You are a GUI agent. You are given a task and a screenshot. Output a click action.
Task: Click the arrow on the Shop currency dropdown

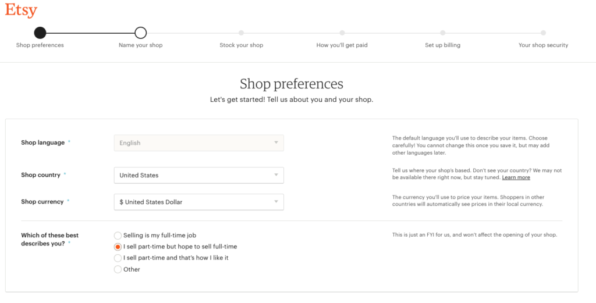click(276, 202)
